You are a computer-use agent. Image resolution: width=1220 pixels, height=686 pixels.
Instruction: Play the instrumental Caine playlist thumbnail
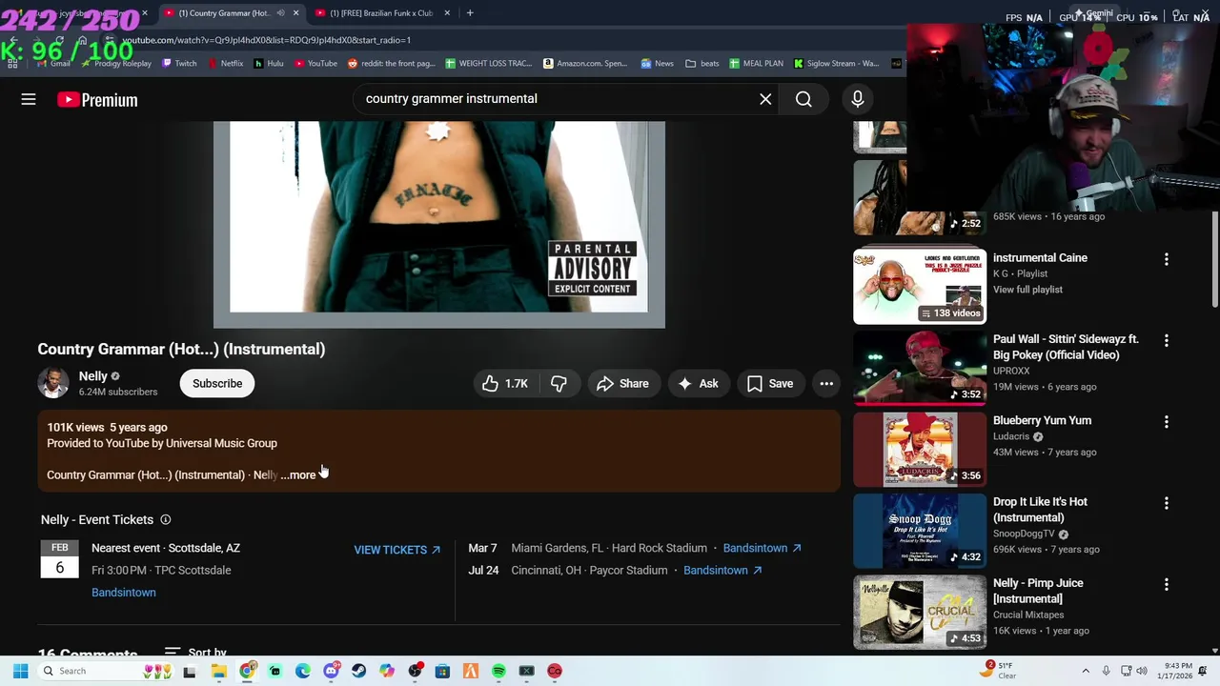click(x=920, y=287)
